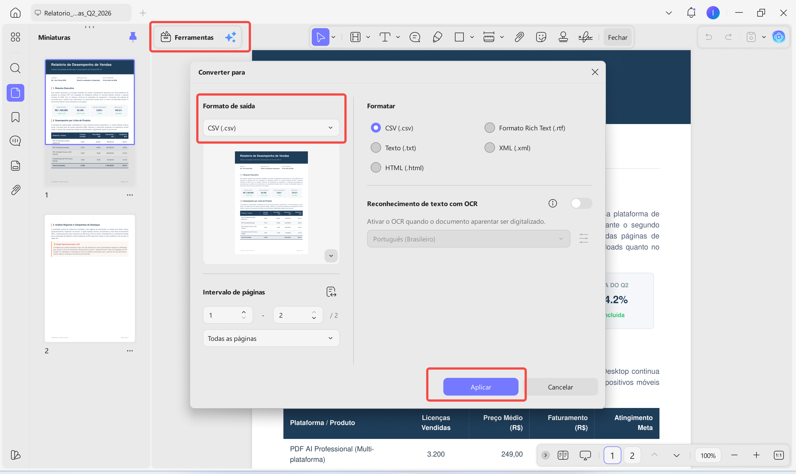796x474 pixels.
Task: Click the AI sparkle icon next to Ferramentas
Action: pyautogui.click(x=231, y=37)
